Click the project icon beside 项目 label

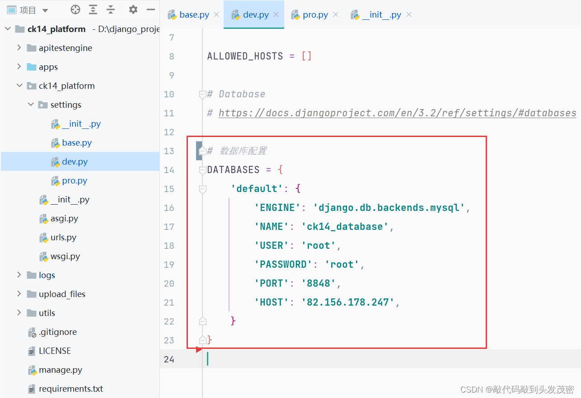click(12, 10)
